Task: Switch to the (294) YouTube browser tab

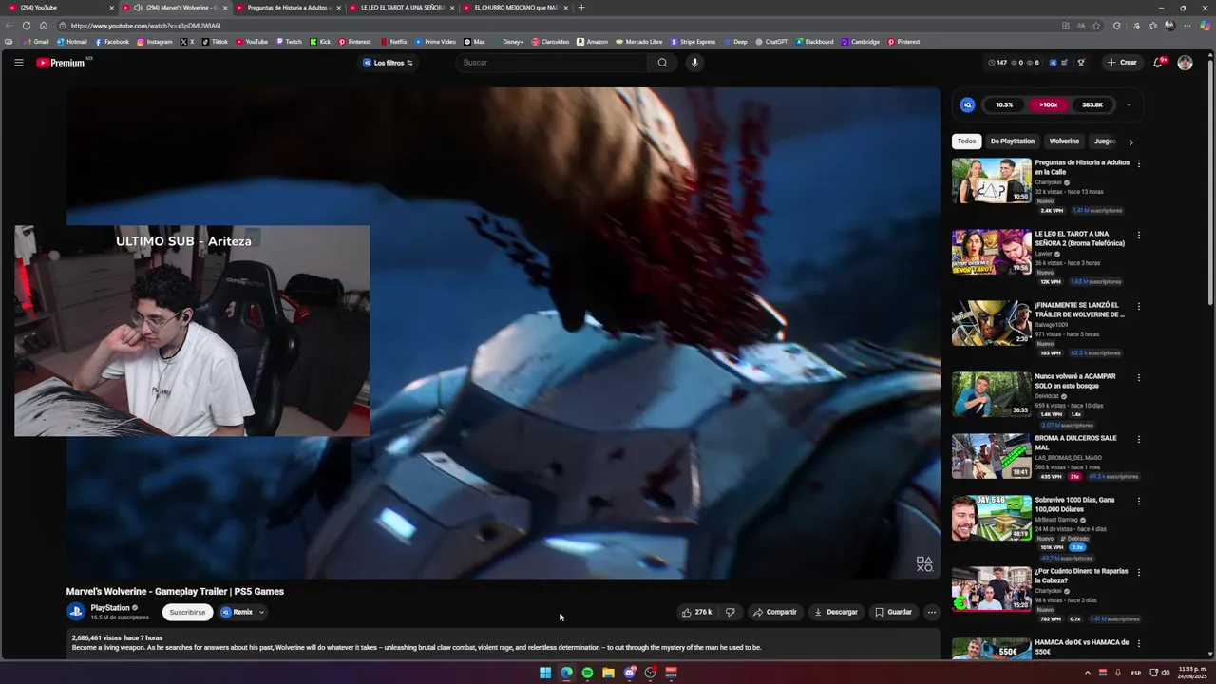Action: pos(60,8)
